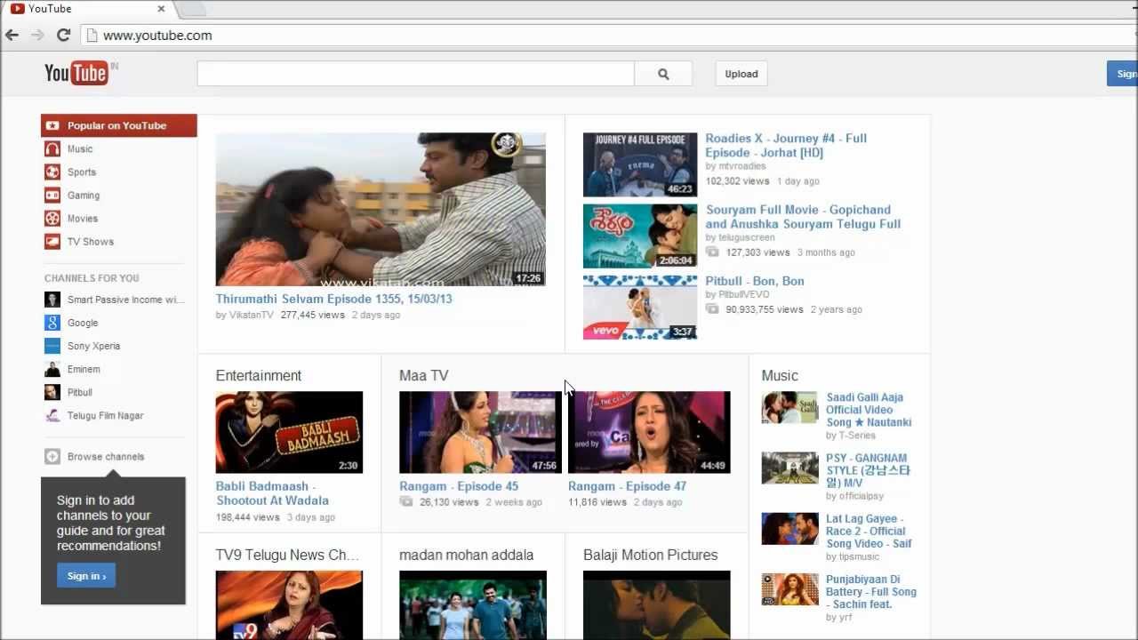Open madan mohan addala channel heading
1138x640 pixels.
[x=467, y=556]
